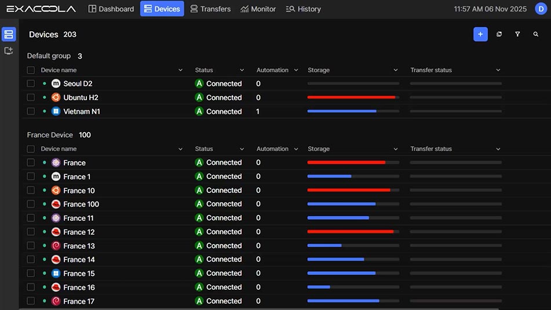
Task: Open the Storage column dropdown in France Device group
Action: [x=396, y=149]
